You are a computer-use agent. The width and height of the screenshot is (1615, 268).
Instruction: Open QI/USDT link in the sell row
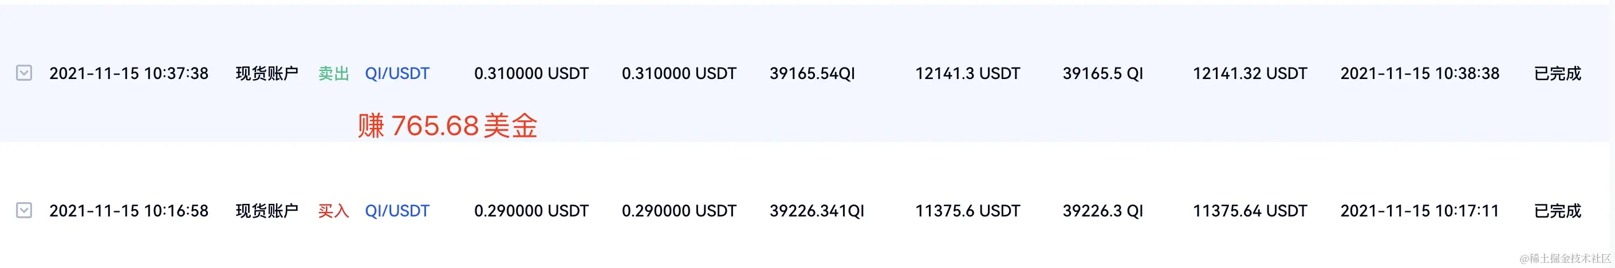[397, 74]
